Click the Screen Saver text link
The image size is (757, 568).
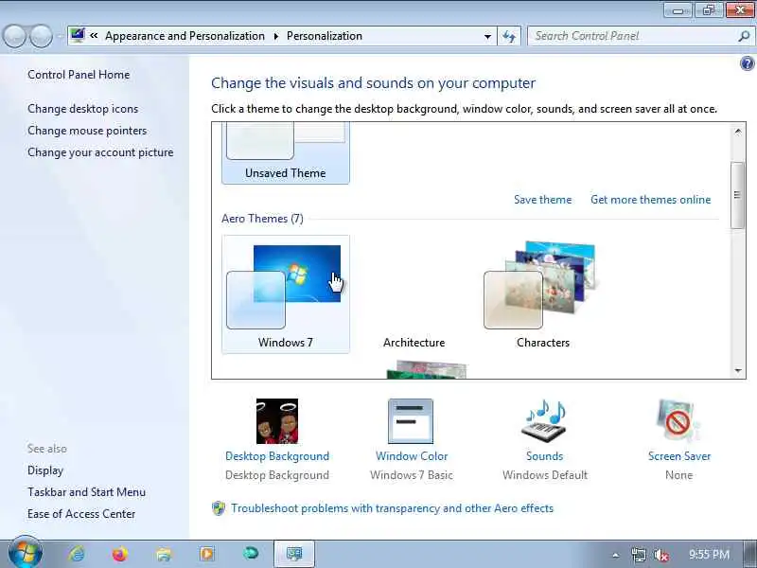[x=678, y=456]
